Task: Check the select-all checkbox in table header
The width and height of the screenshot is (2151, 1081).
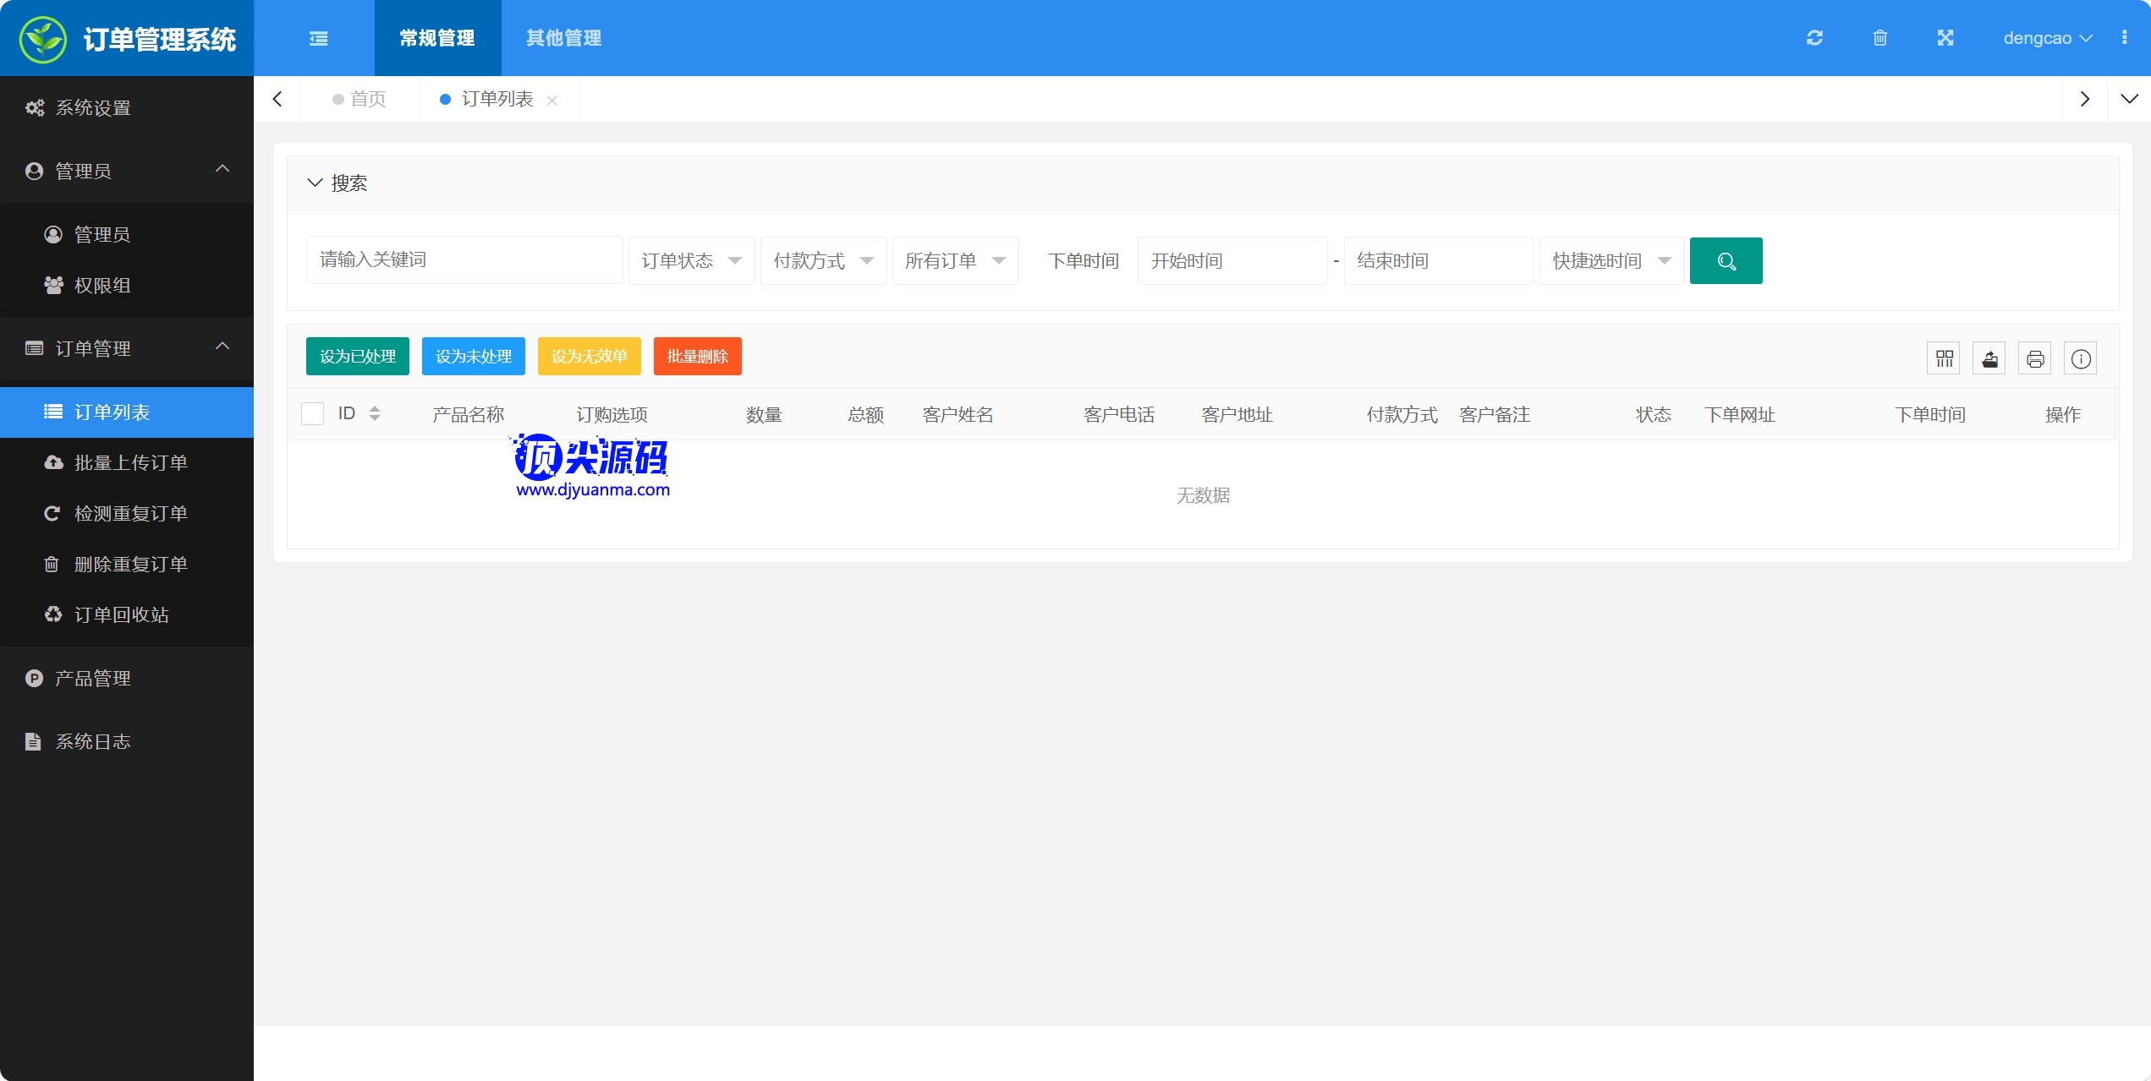Action: 313,414
